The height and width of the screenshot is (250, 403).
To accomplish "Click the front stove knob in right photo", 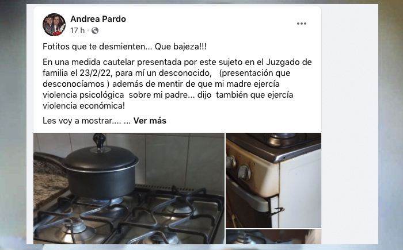I will click(x=245, y=172).
